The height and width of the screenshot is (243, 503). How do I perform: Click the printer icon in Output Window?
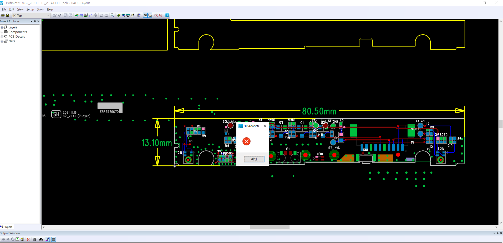pos(34,239)
